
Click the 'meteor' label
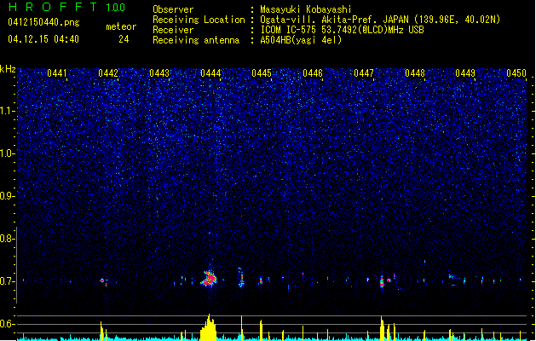point(121,26)
